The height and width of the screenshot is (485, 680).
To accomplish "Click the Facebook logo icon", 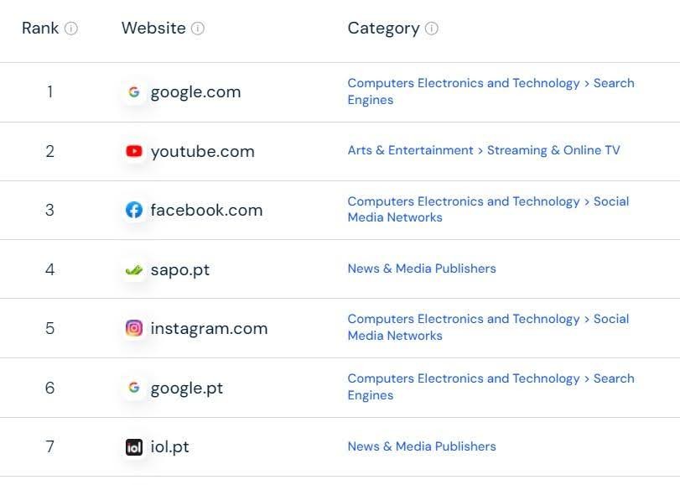I will click(134, 210).
